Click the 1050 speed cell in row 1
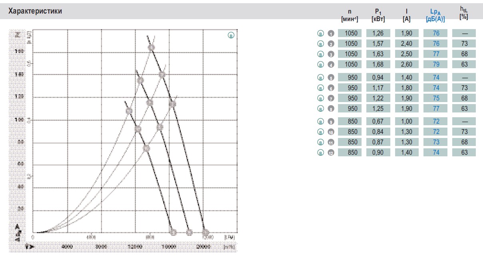483x260 pixels. coord(350,33)
